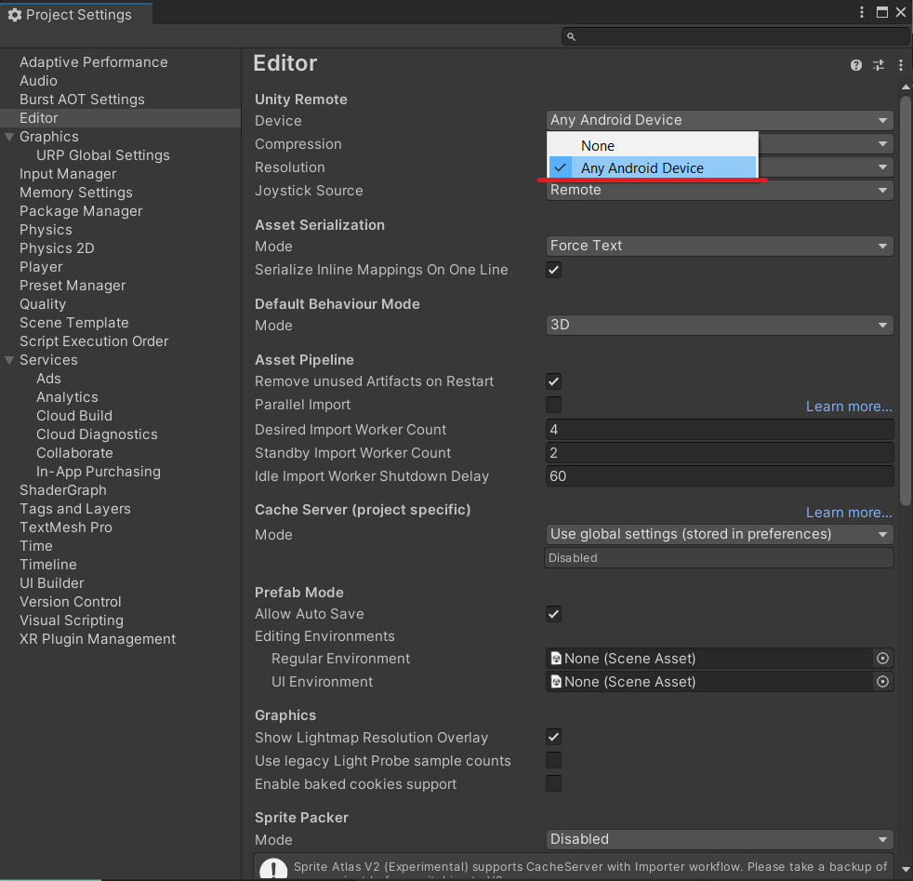Open the In-App Purchasing service settings
This screenshot has height=881, width=913.
tap(99, 472)
